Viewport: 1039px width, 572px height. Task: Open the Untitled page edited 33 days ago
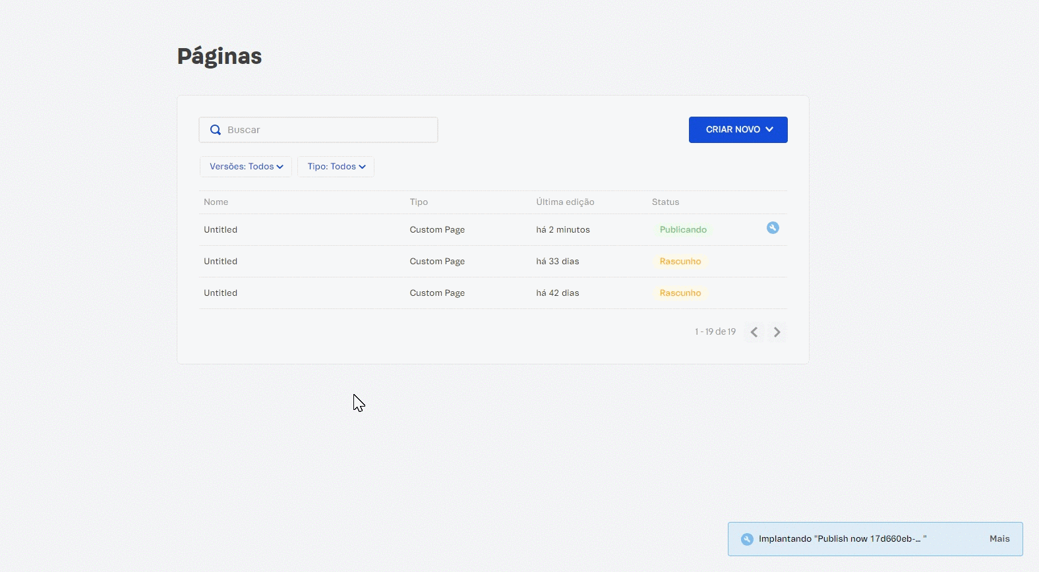click(221, 262)
